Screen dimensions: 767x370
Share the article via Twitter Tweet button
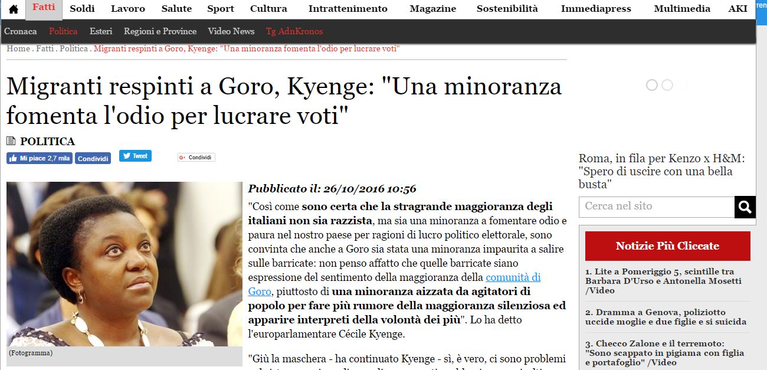[x=135, y=156]
